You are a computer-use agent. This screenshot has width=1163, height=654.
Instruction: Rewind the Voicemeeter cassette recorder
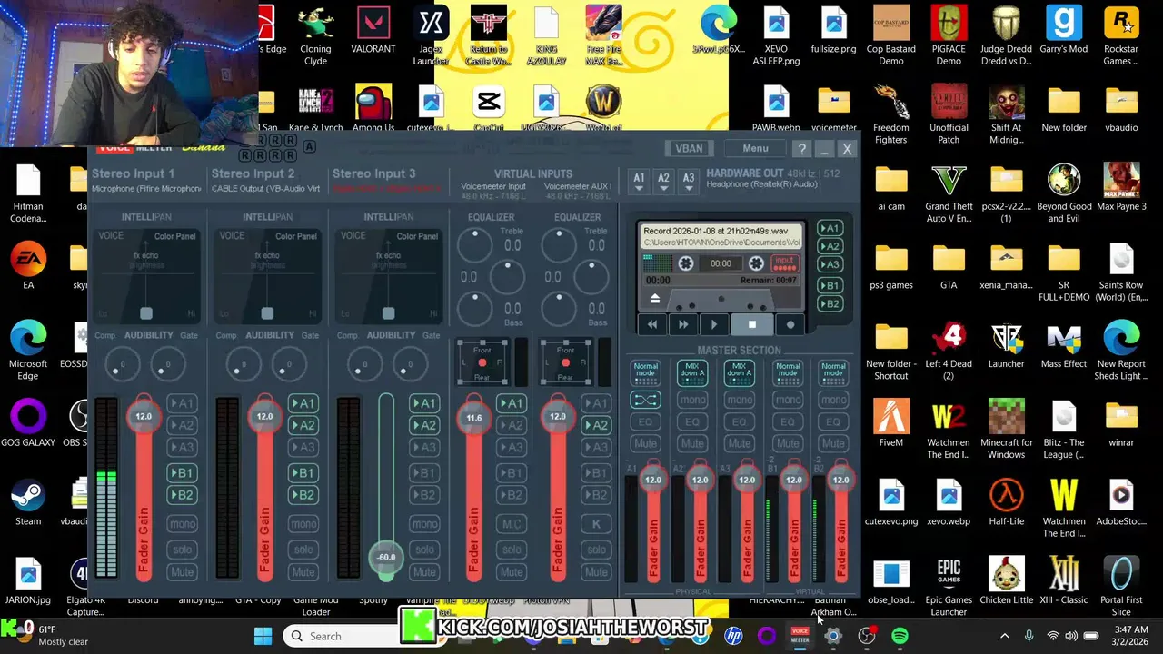[652, 324]
